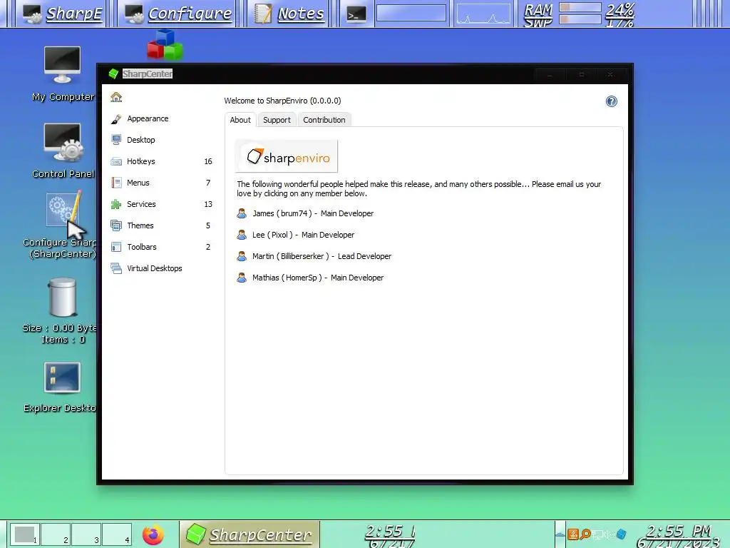Screen dimensions: 730x548
Task: Click the command input box in top bar
Action: 411,13
